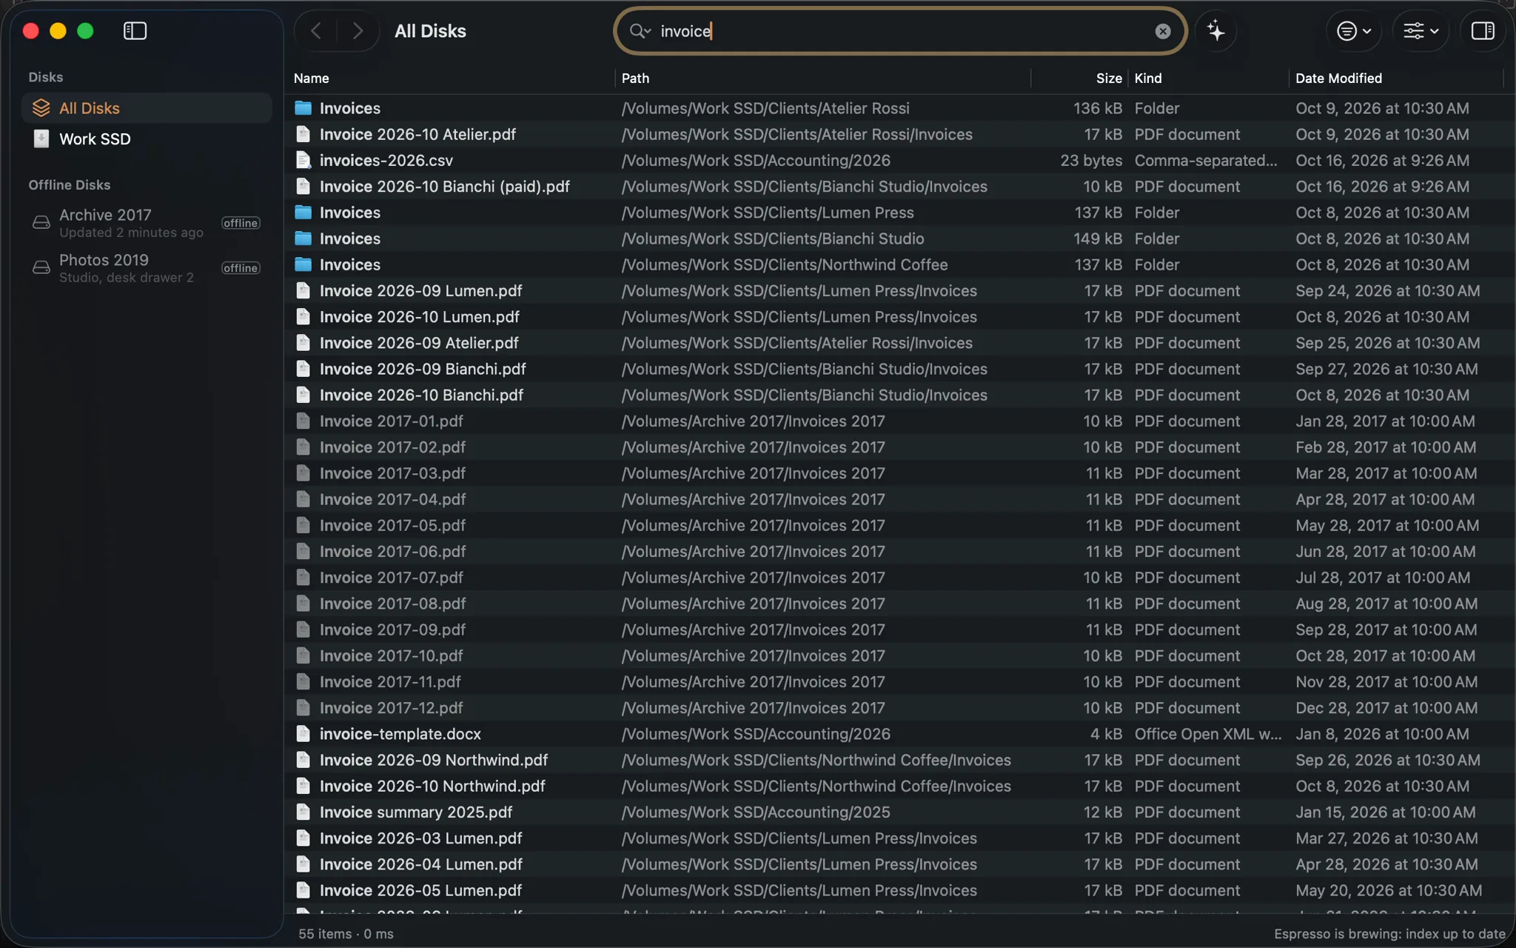The image size is (1516, 948).
Task: Open the list view options dropdown
Action: [1354, 31]
